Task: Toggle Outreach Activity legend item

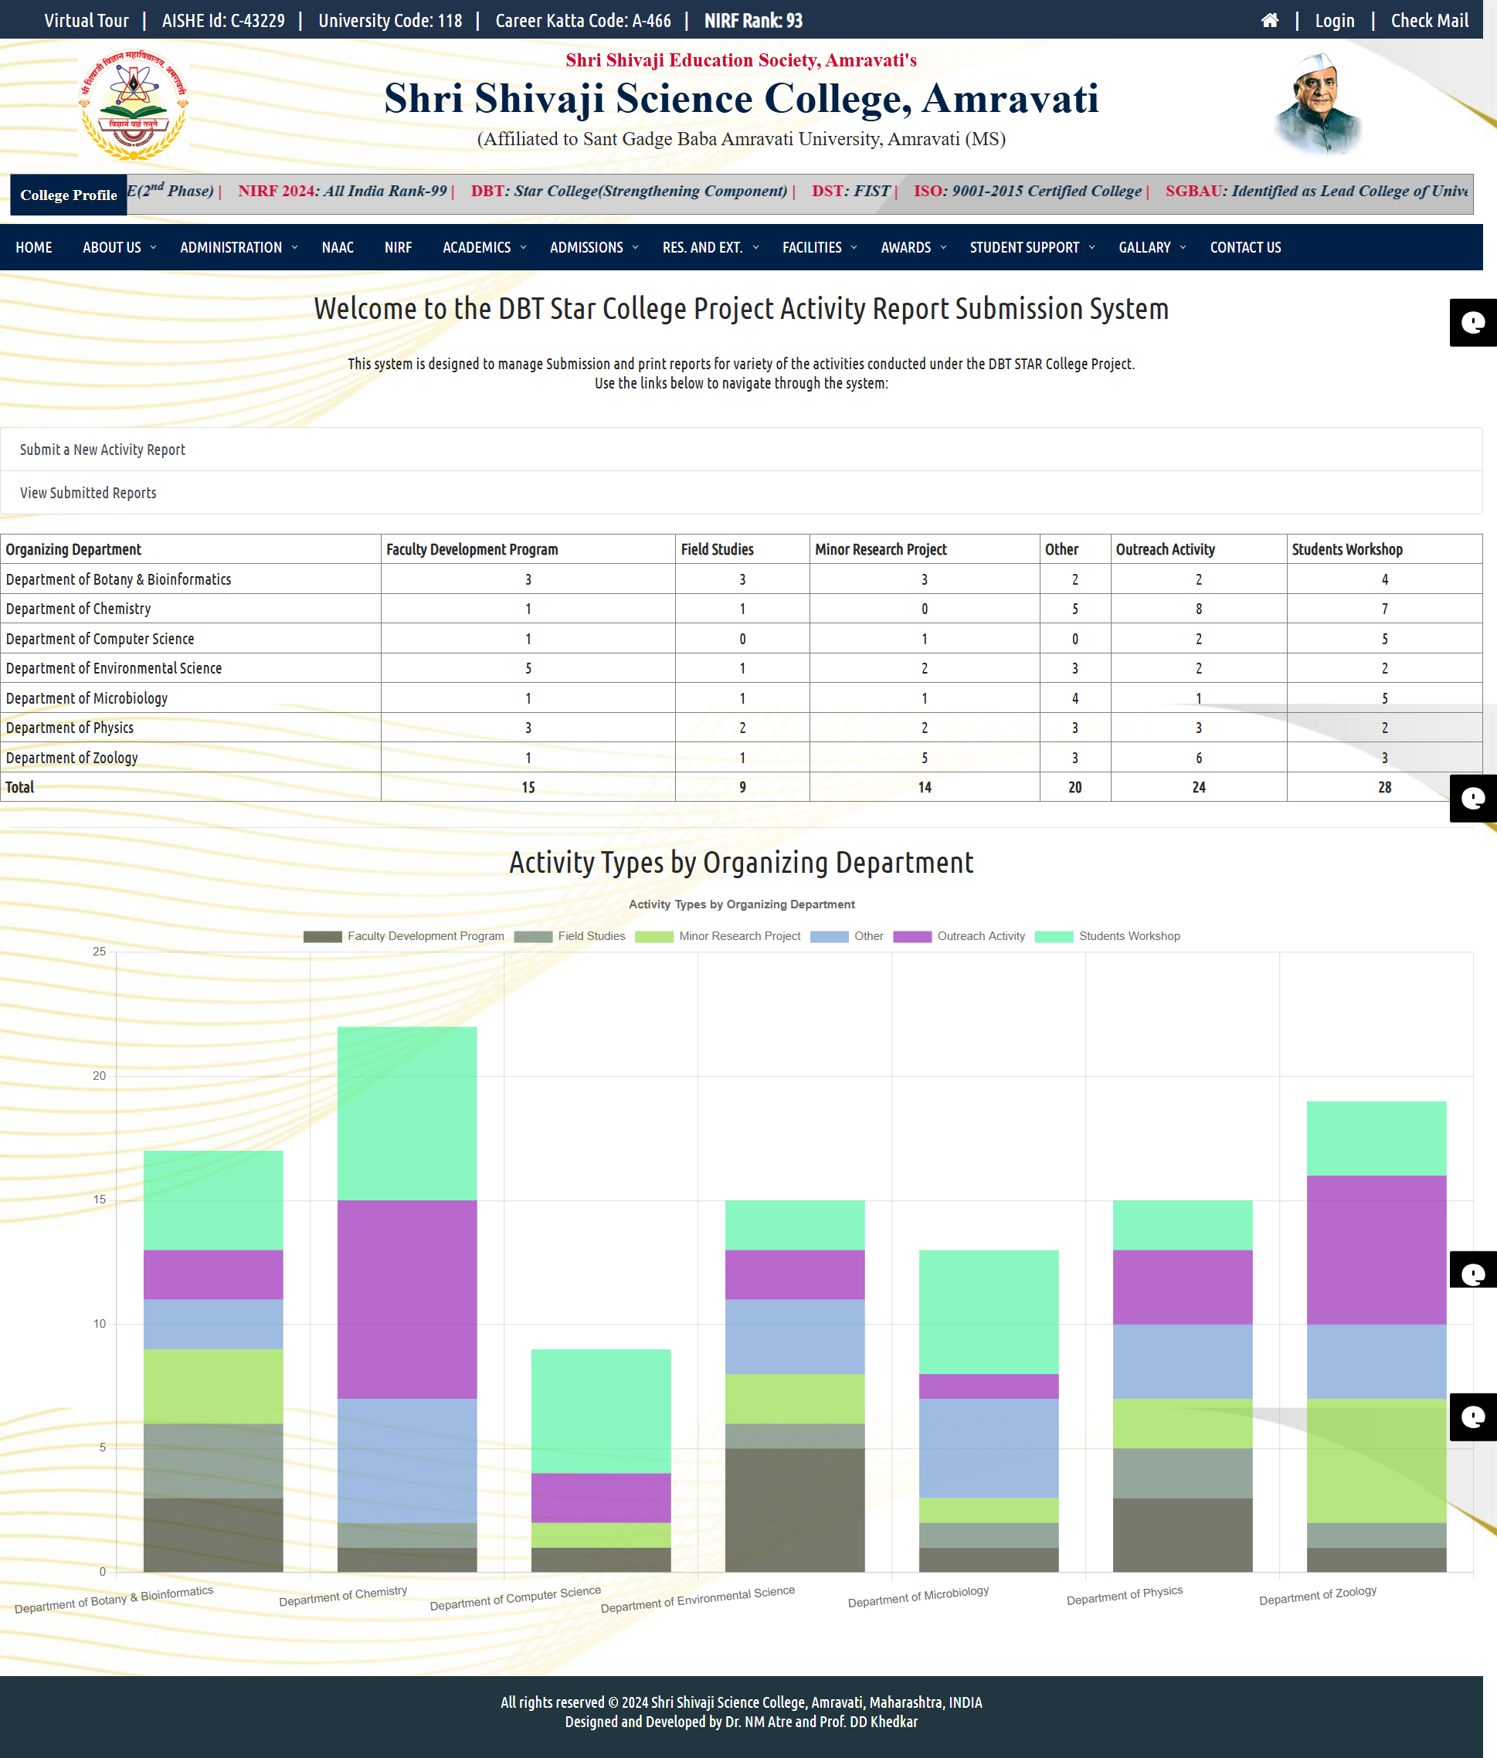Action: pos(960,937)
